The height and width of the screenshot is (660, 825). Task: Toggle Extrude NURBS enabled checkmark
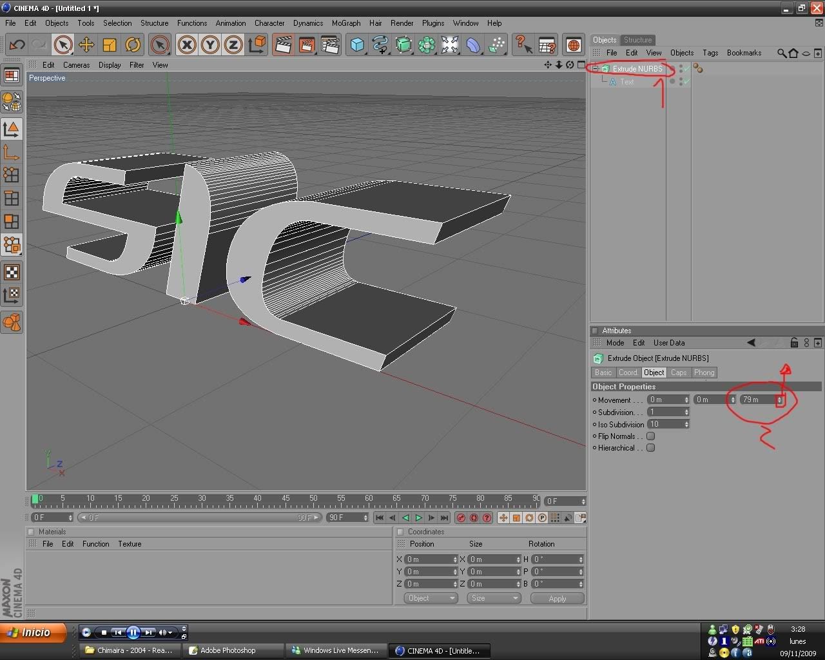click(686, 68)
